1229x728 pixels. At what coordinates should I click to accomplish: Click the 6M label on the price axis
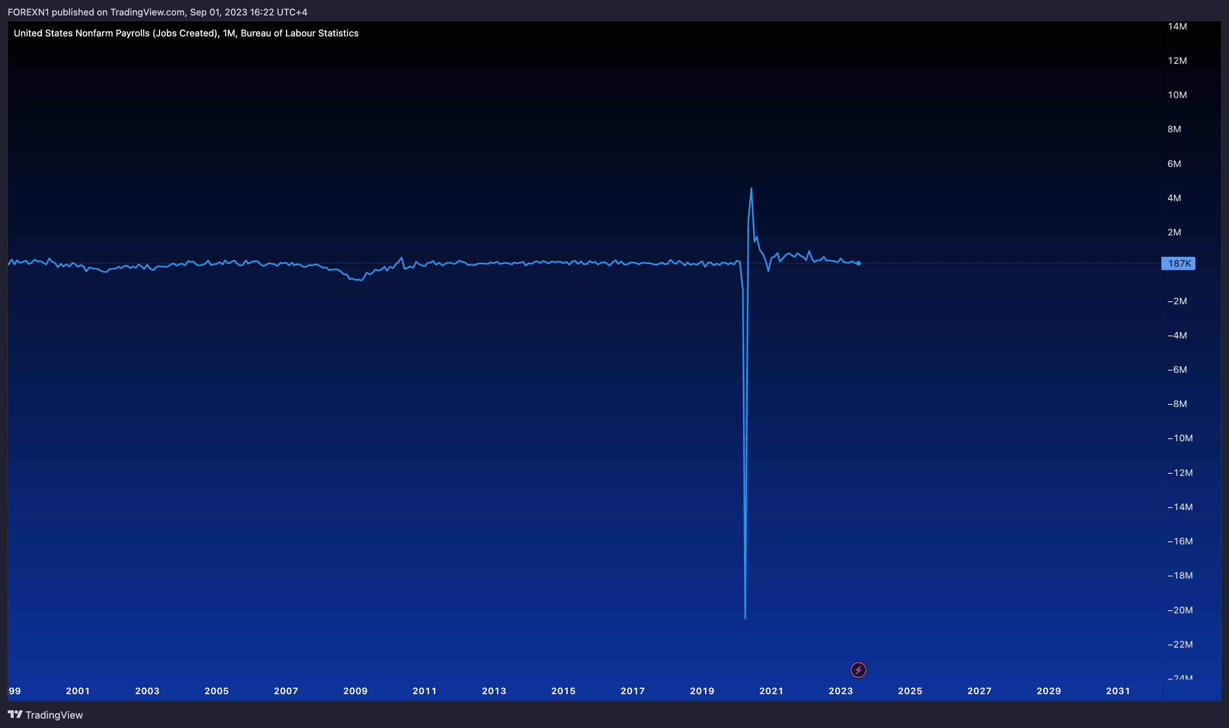1174,163
